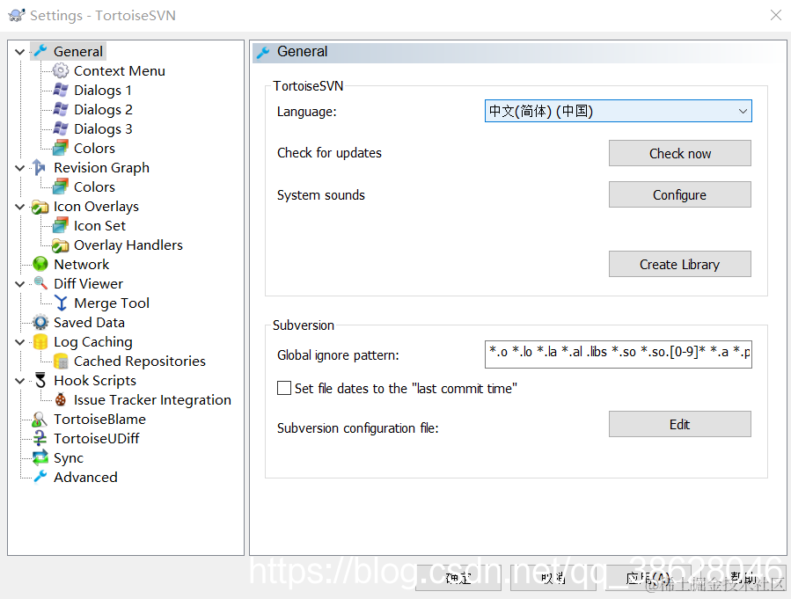Collapse the Hook Scripts tree node
Screen dimensions: 791x599
point(19,381)
